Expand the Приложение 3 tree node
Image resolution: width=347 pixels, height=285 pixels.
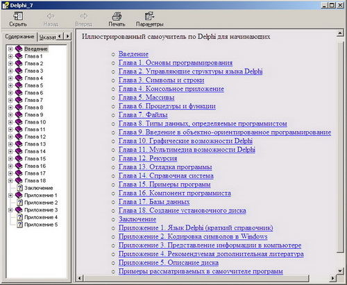point(10,210)
